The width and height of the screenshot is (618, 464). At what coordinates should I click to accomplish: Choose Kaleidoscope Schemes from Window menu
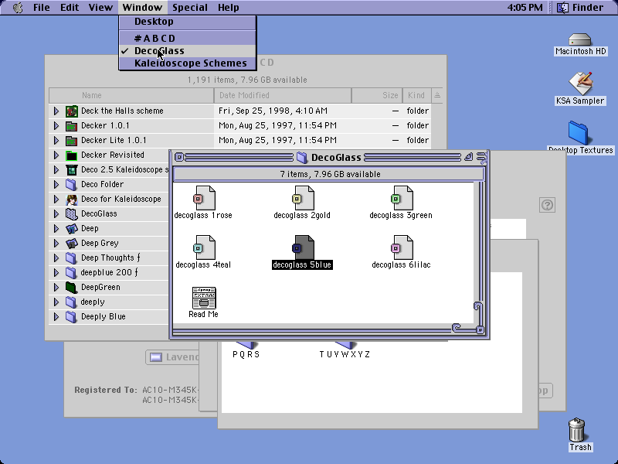click(x=188, y=63)
